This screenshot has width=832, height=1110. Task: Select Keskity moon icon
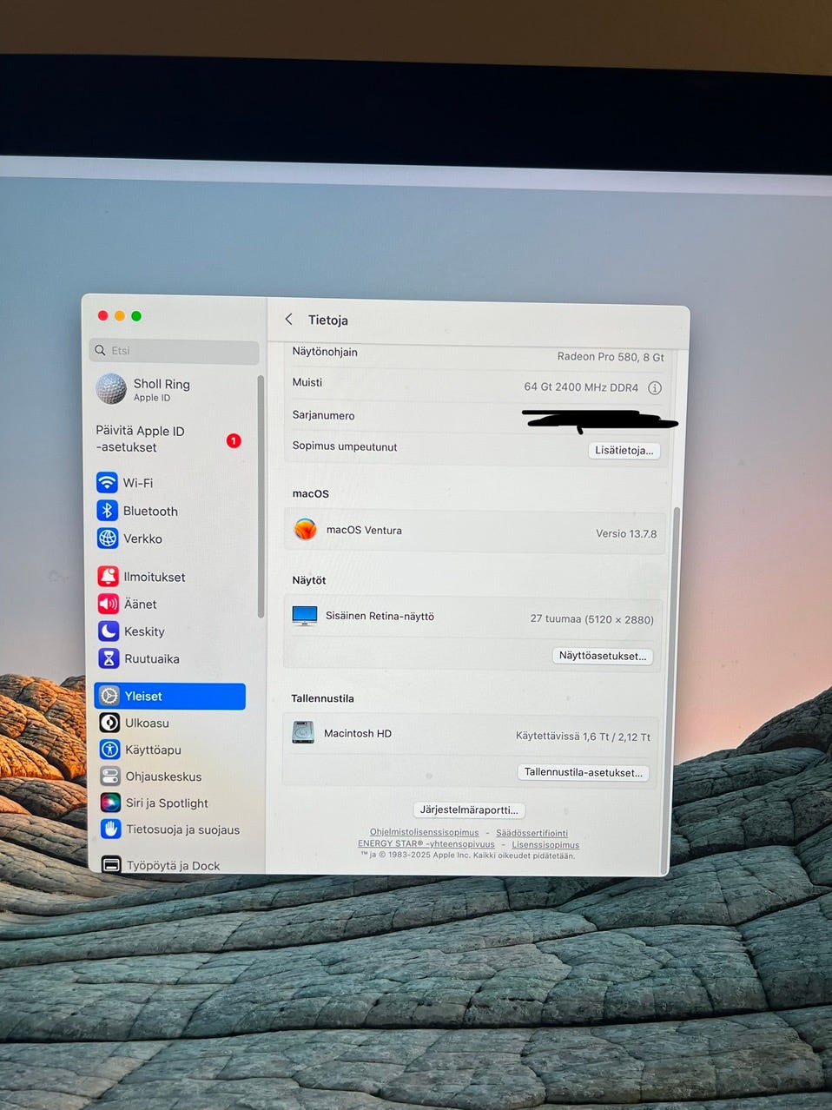click(109, 631)
